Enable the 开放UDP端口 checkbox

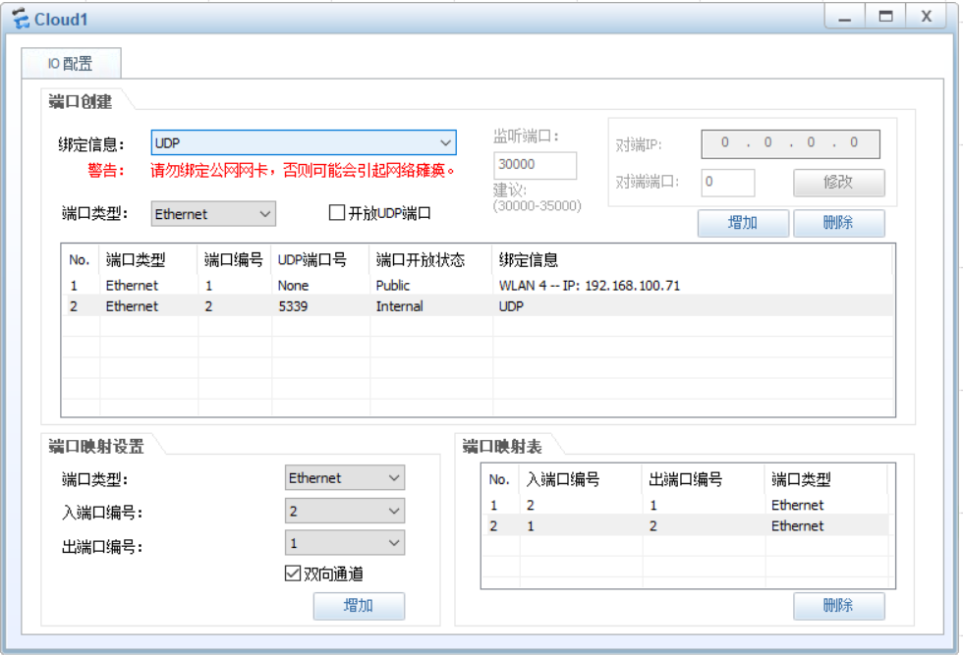tap(336, 212)
